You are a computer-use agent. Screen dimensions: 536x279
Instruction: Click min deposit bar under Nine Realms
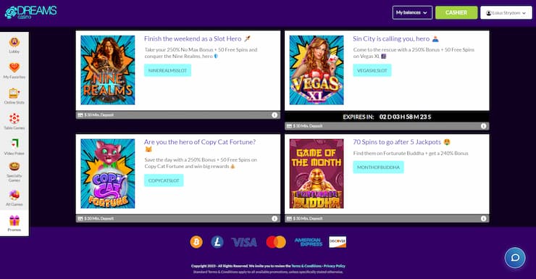coord(177,115)
